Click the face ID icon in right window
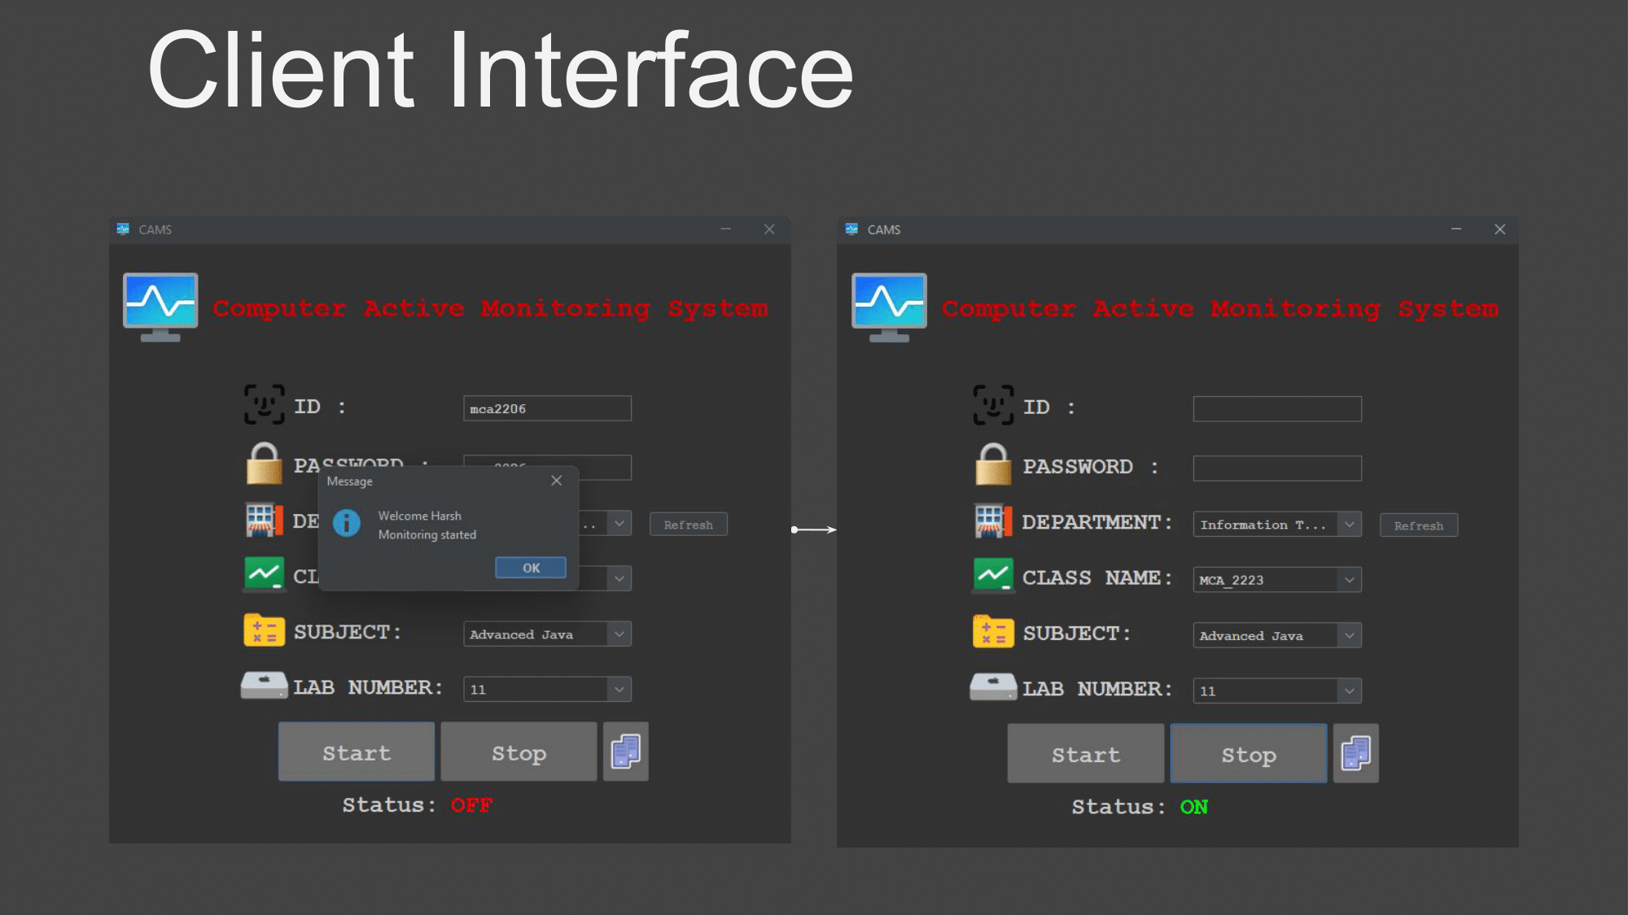The image size is (1628, 915). (993, 405)
